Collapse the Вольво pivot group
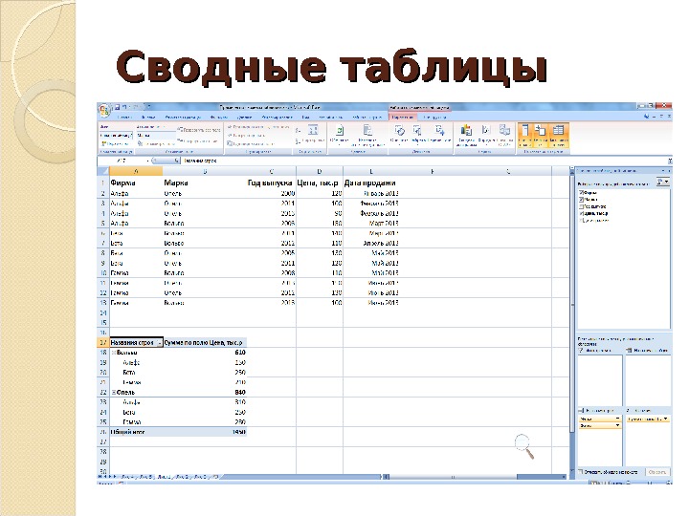 [x=114, y=353]
